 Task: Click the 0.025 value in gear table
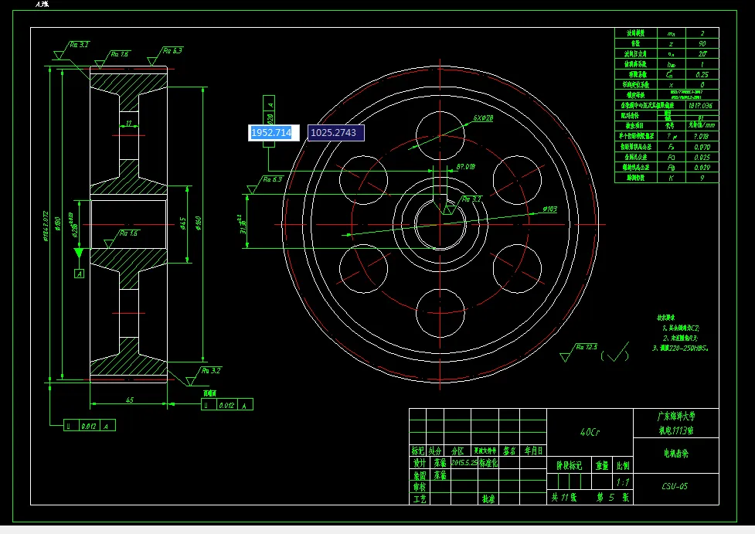(x=702, y=158)
